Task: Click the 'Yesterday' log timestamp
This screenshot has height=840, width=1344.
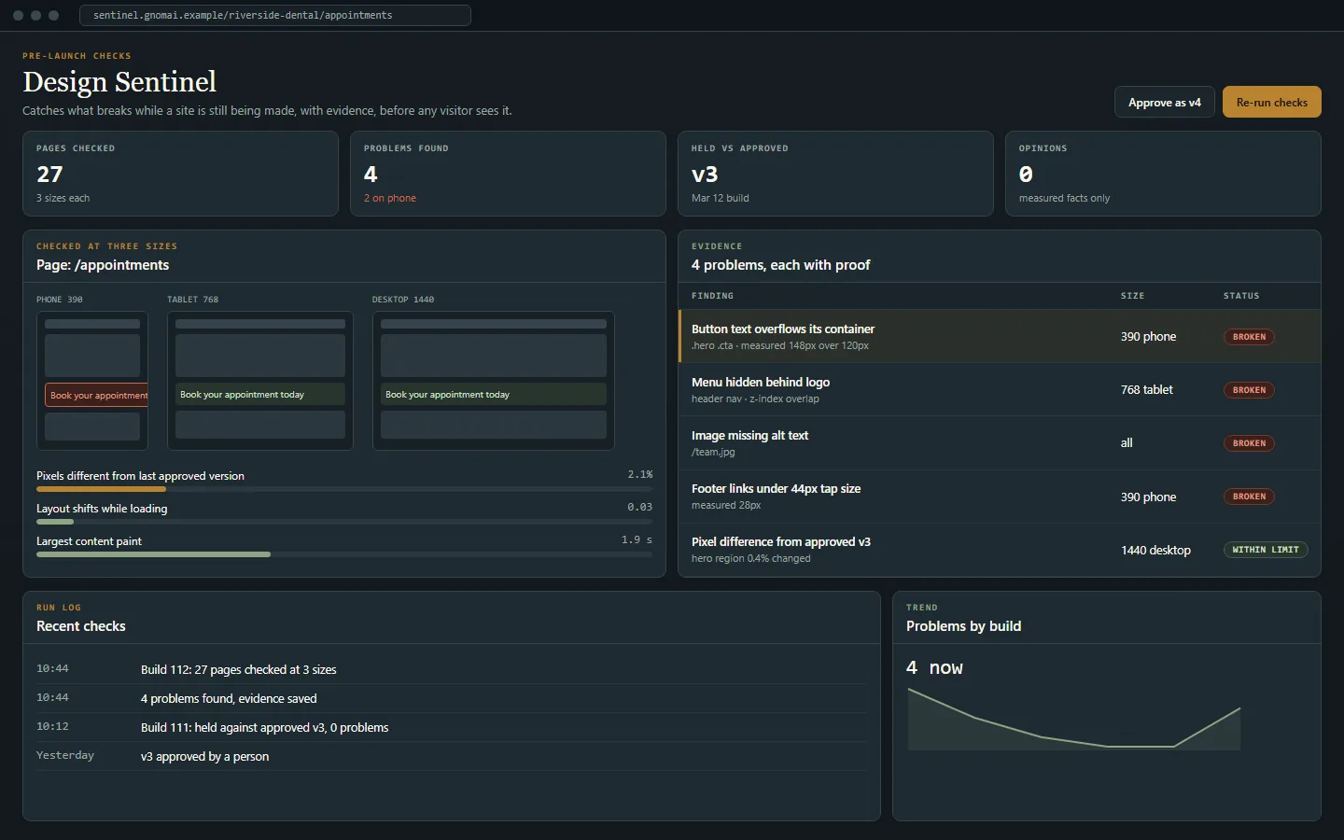Action: click(65, 755)
